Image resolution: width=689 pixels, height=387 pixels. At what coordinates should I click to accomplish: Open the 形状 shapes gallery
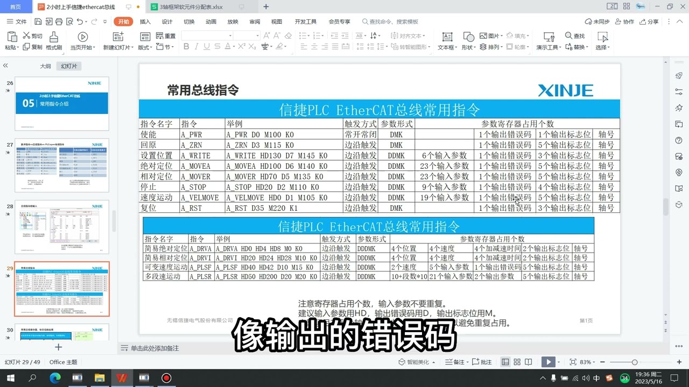[468, 41]
